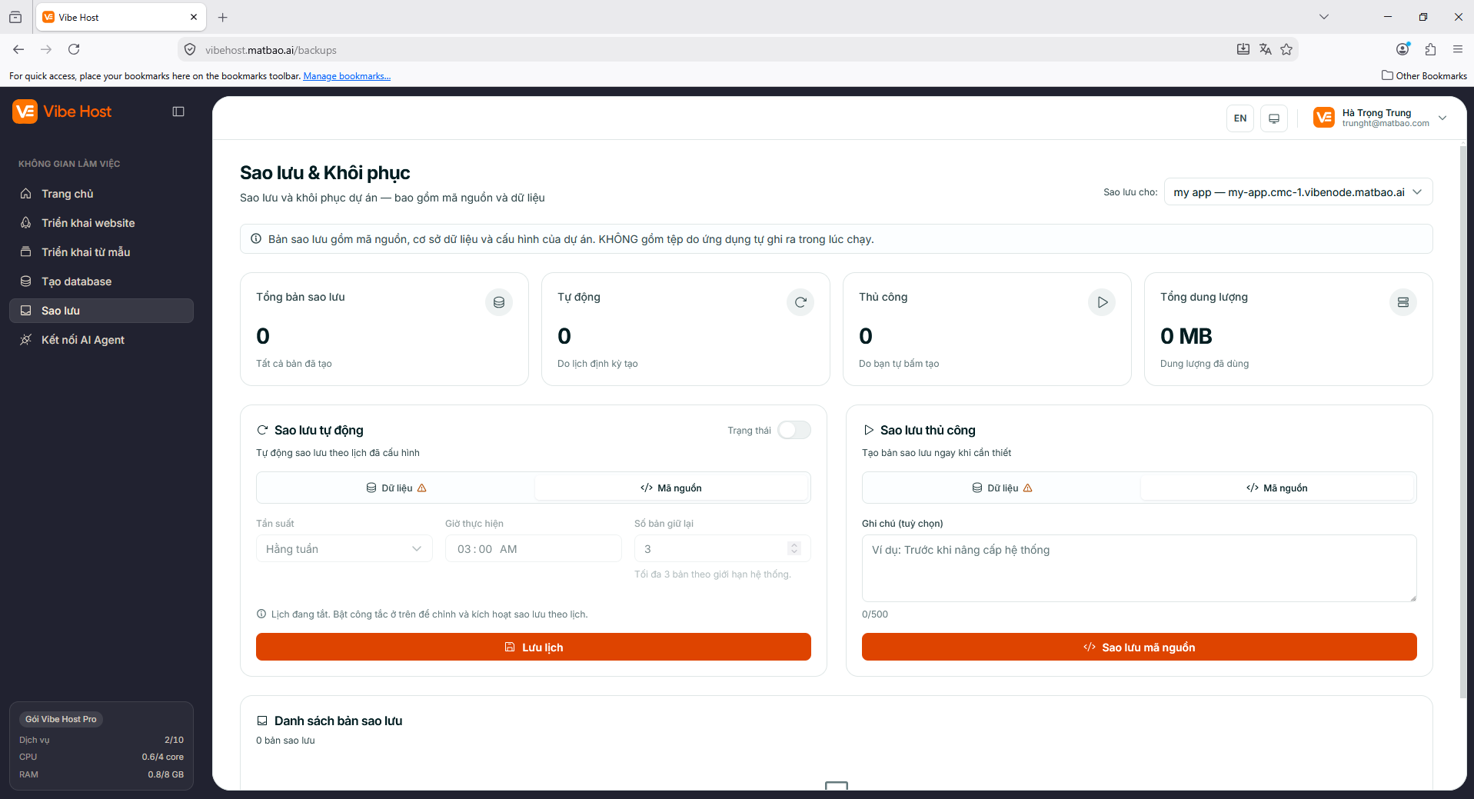Open the Tần suất Hằng tuần dropdown

(x=344, y=549)
